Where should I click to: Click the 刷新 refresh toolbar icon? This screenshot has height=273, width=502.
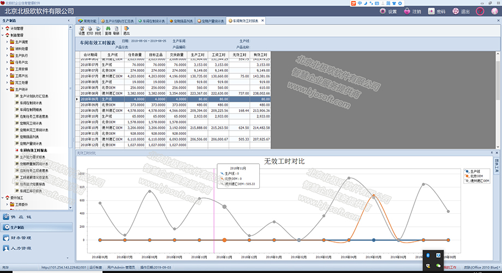pos(116,30)
